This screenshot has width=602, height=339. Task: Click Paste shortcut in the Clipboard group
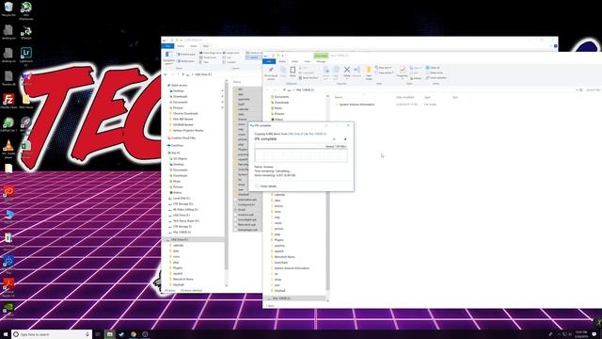coord(309,77)
